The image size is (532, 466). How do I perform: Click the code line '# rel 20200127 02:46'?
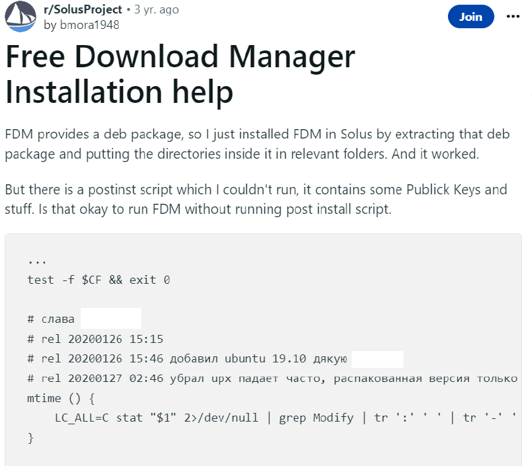tap(272, 378)
